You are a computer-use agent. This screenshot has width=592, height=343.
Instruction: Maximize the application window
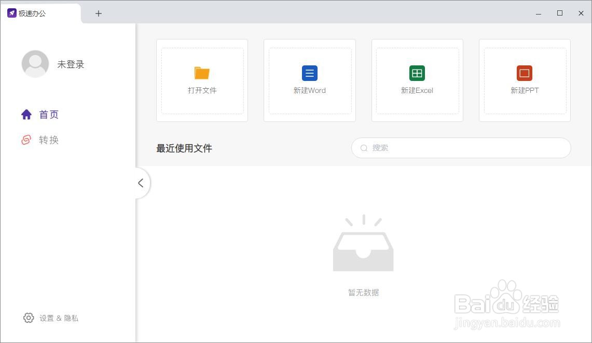(x=559, y=13)
